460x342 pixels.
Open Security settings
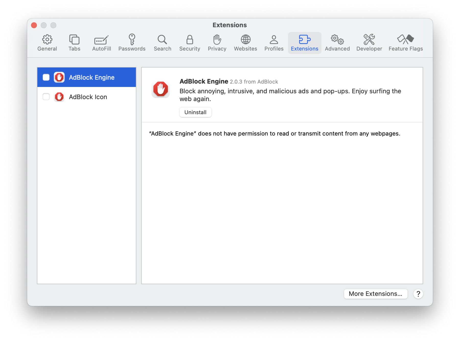coord(189,42)
